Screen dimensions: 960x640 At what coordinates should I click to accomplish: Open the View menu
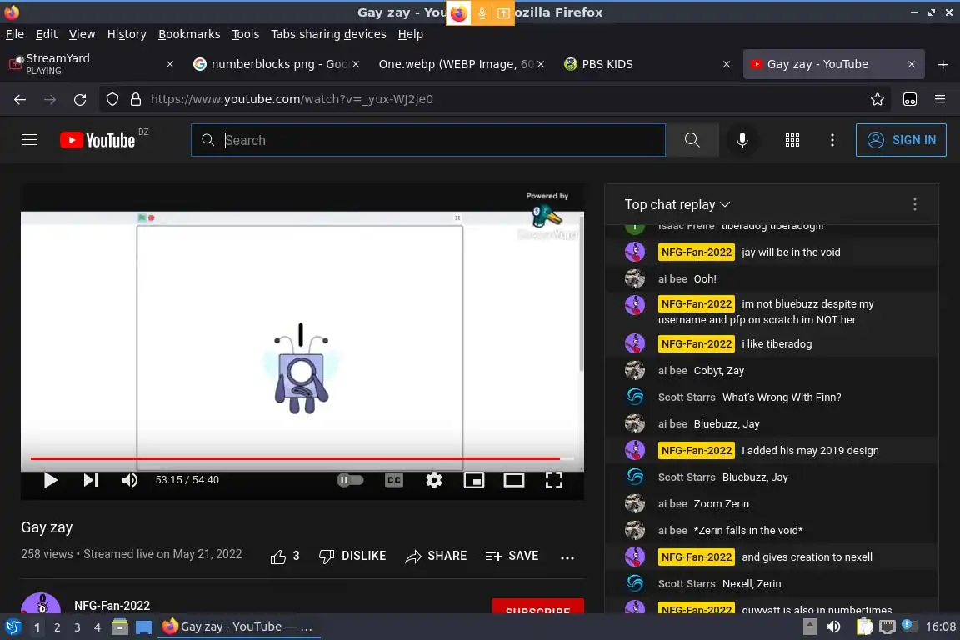point(82,34)
